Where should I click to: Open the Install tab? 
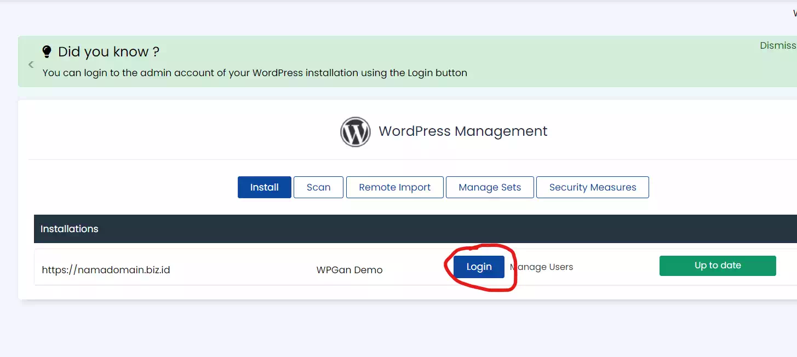click(265, 187)
